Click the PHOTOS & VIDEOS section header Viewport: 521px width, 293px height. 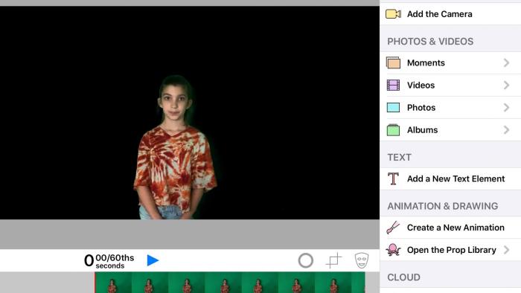coord(430,42)
